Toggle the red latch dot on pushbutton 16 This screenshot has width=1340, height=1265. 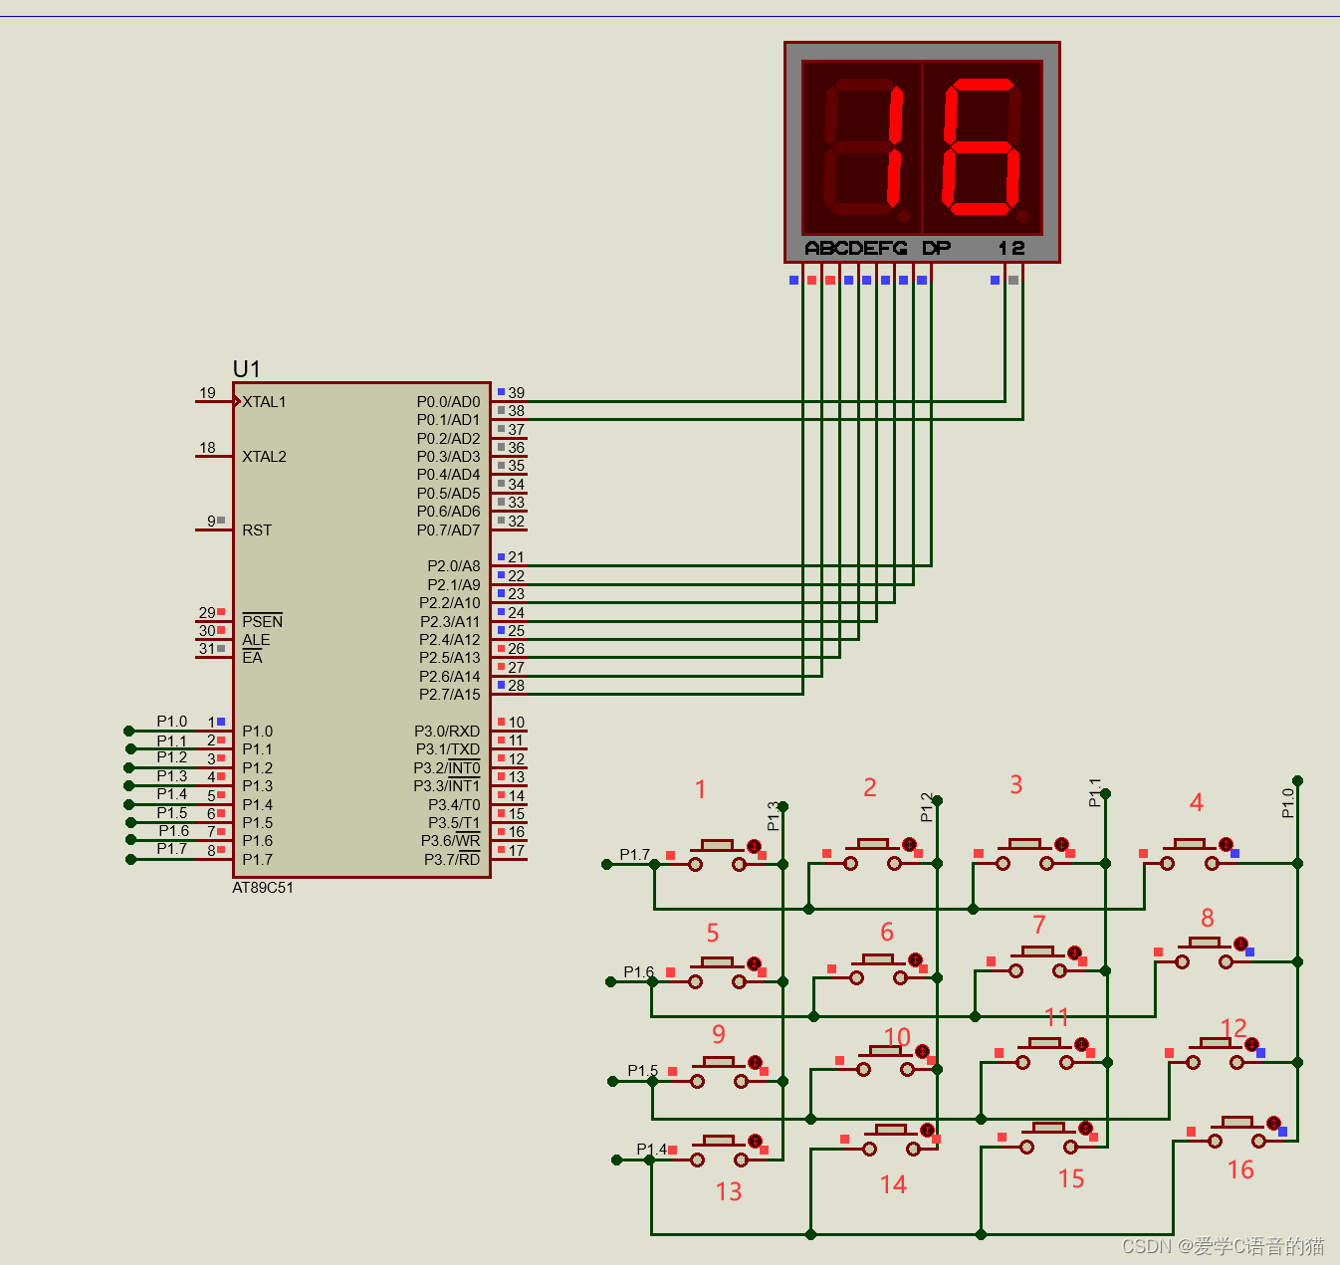(1273, 1123)
